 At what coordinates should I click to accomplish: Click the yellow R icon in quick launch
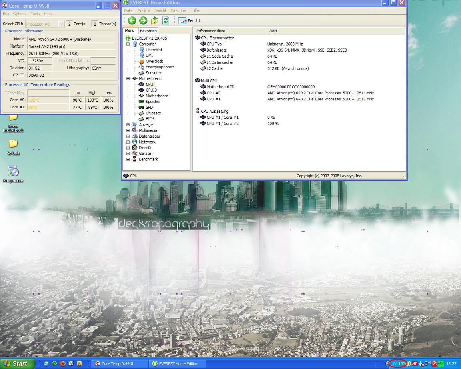[79, 364]
